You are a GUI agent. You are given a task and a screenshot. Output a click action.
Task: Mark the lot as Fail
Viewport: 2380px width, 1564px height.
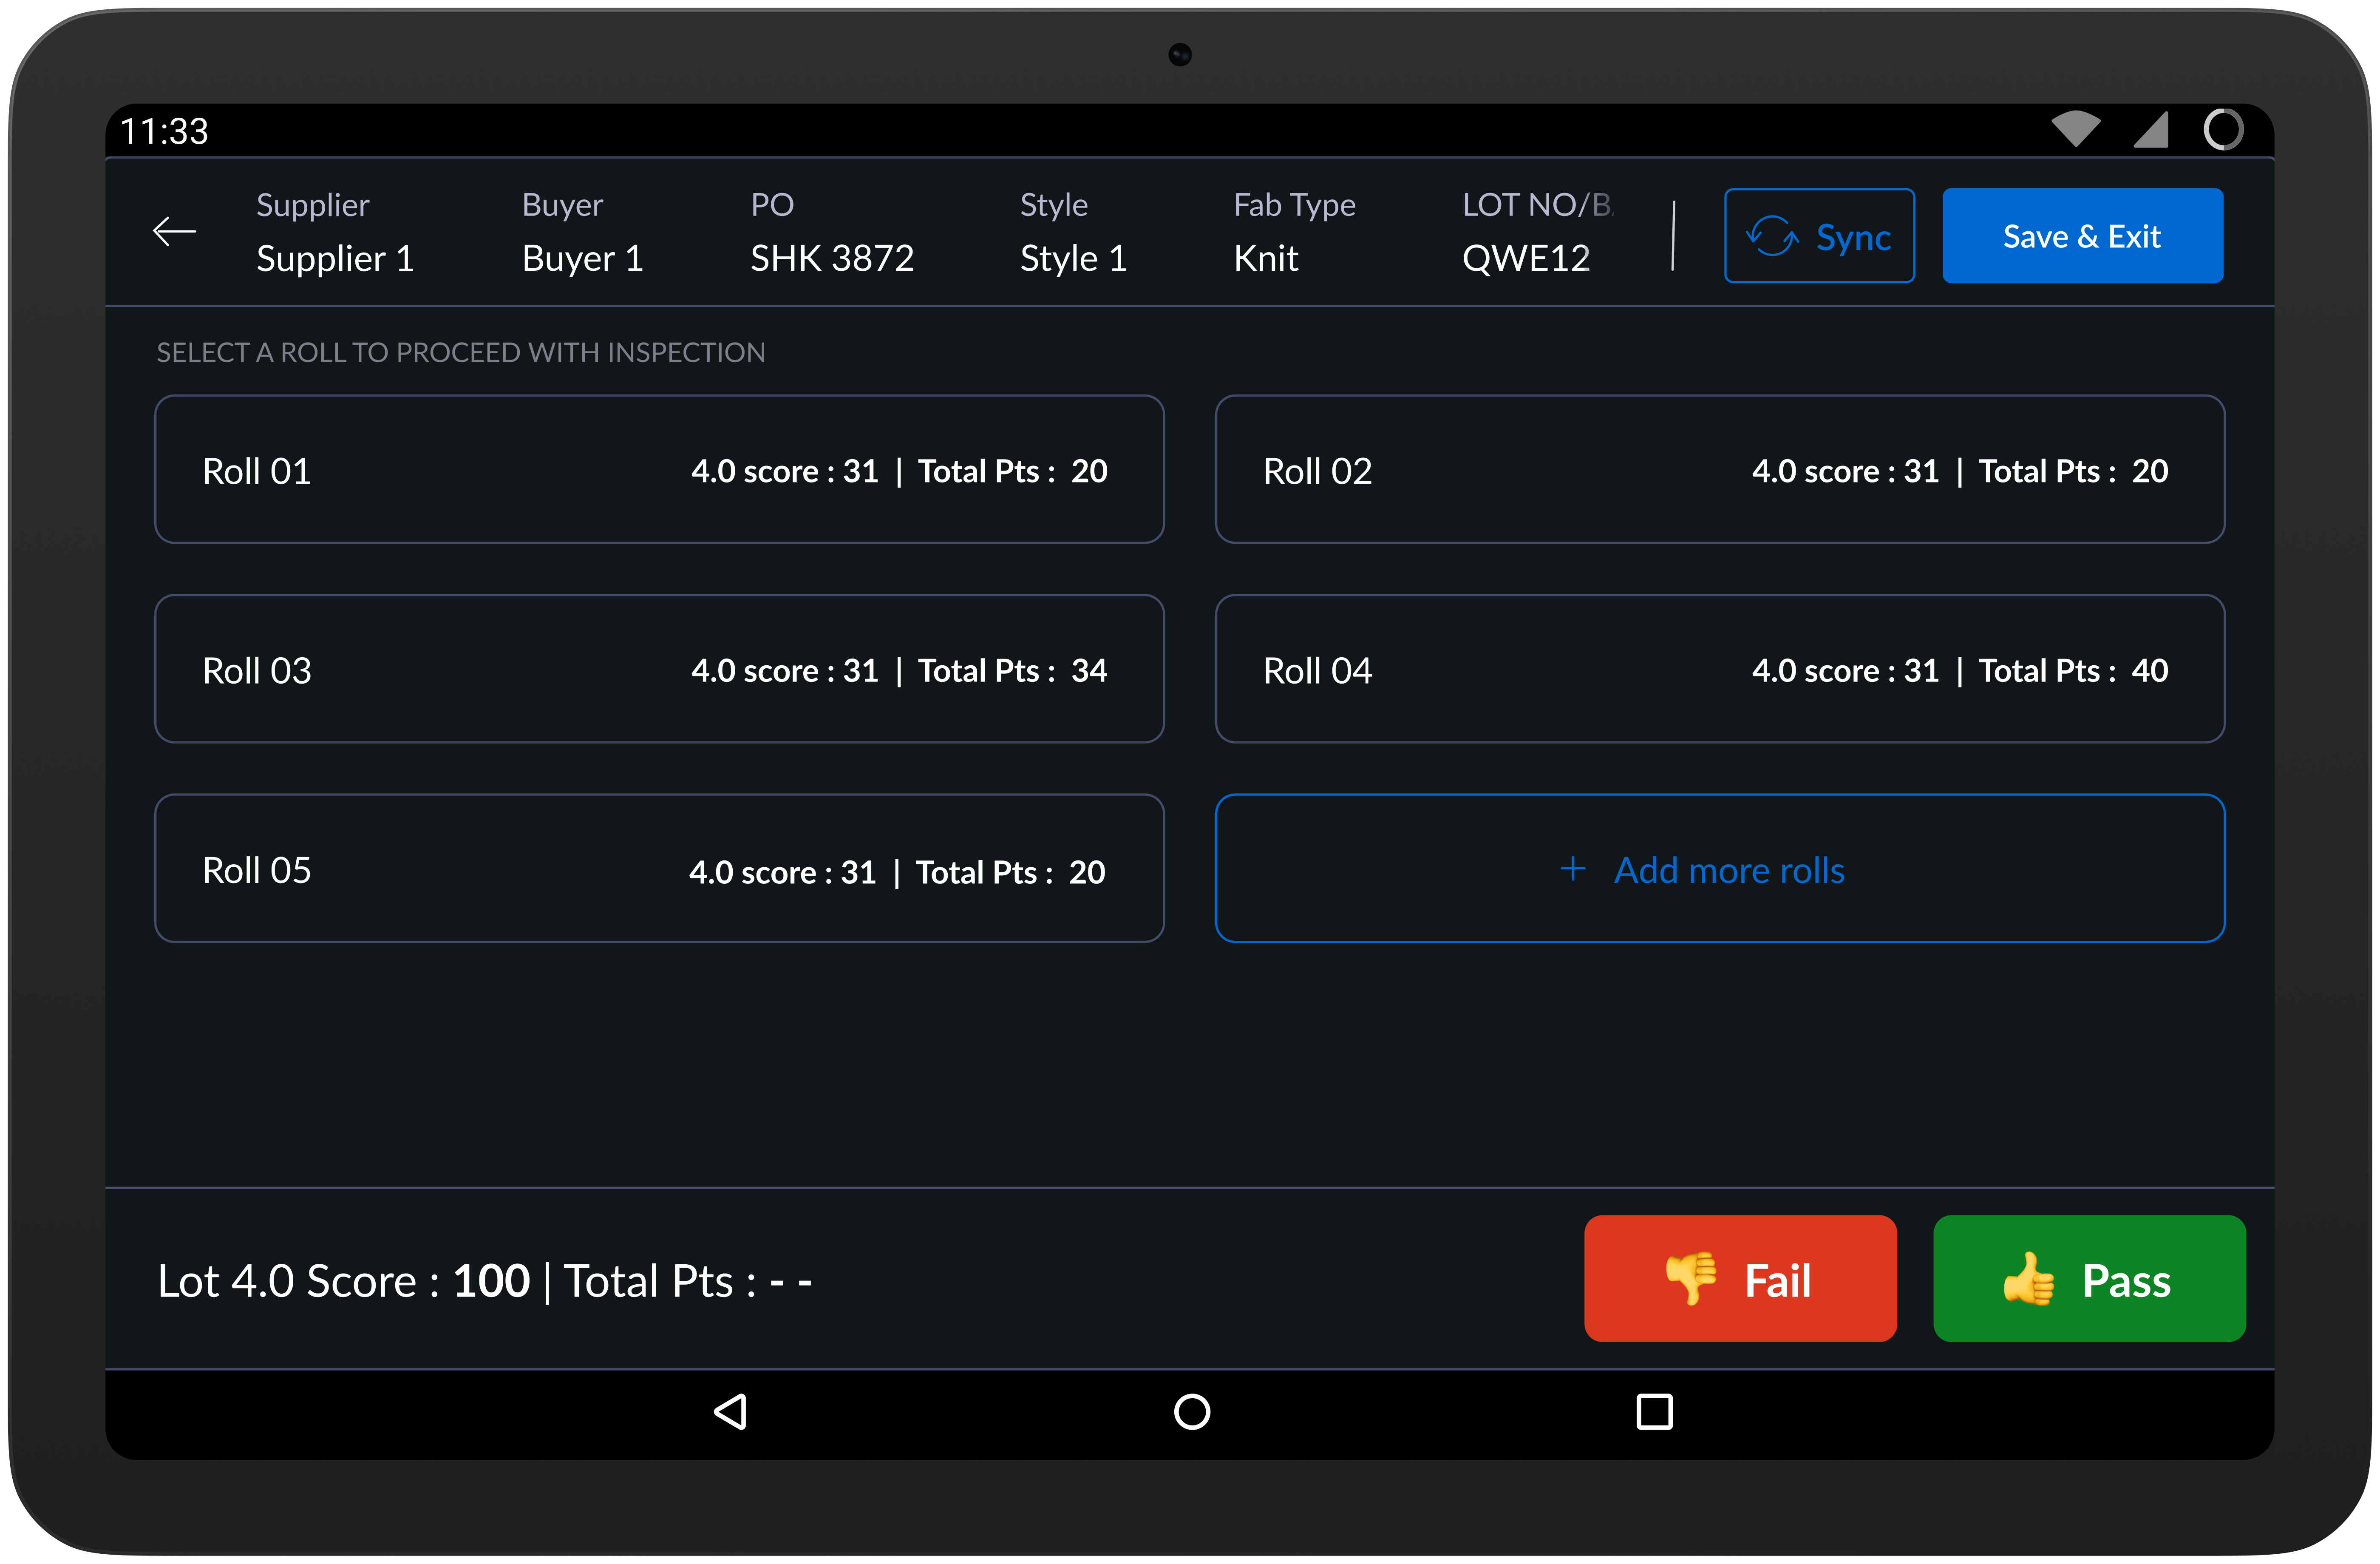point(1740,1279)
